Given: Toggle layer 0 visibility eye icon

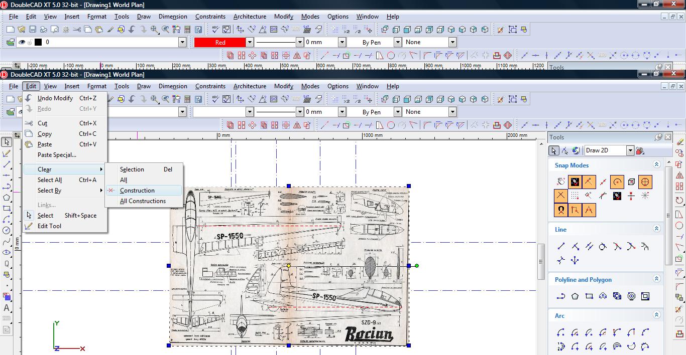Looking at the screenshot, I should pyautogui.click(x=22, y=43).
